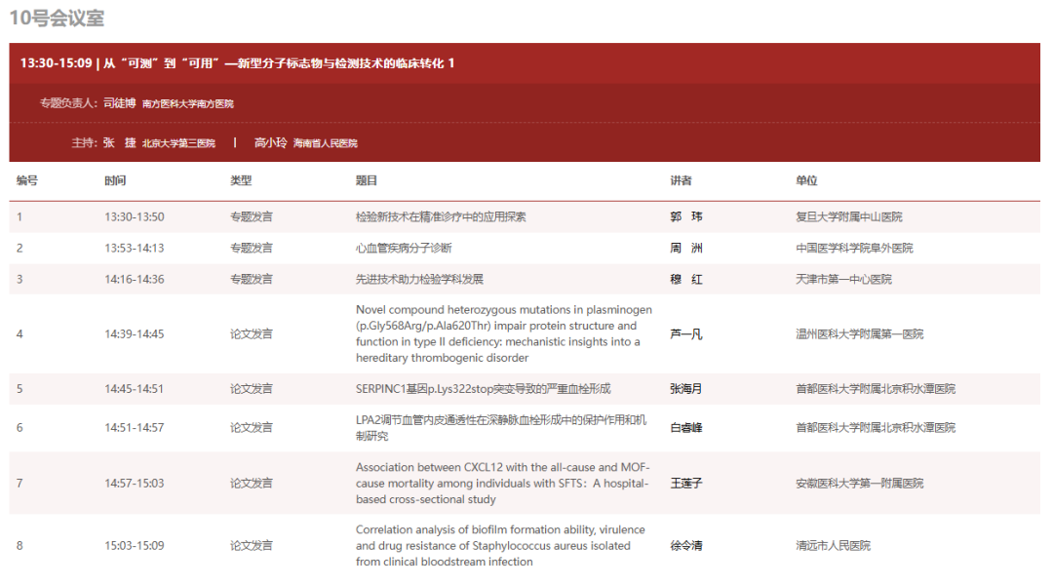Click 论文发言 type in row 8
Screen dimensions: 1053x585
(252, 545)
